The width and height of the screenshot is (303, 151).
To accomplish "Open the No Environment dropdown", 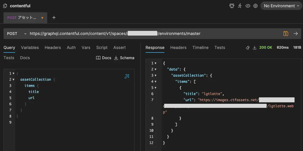I will pos(281,6).
